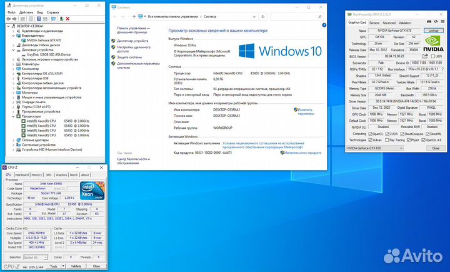
Task: Click the back arrow in System window navigation
Action: coord(115,17)
